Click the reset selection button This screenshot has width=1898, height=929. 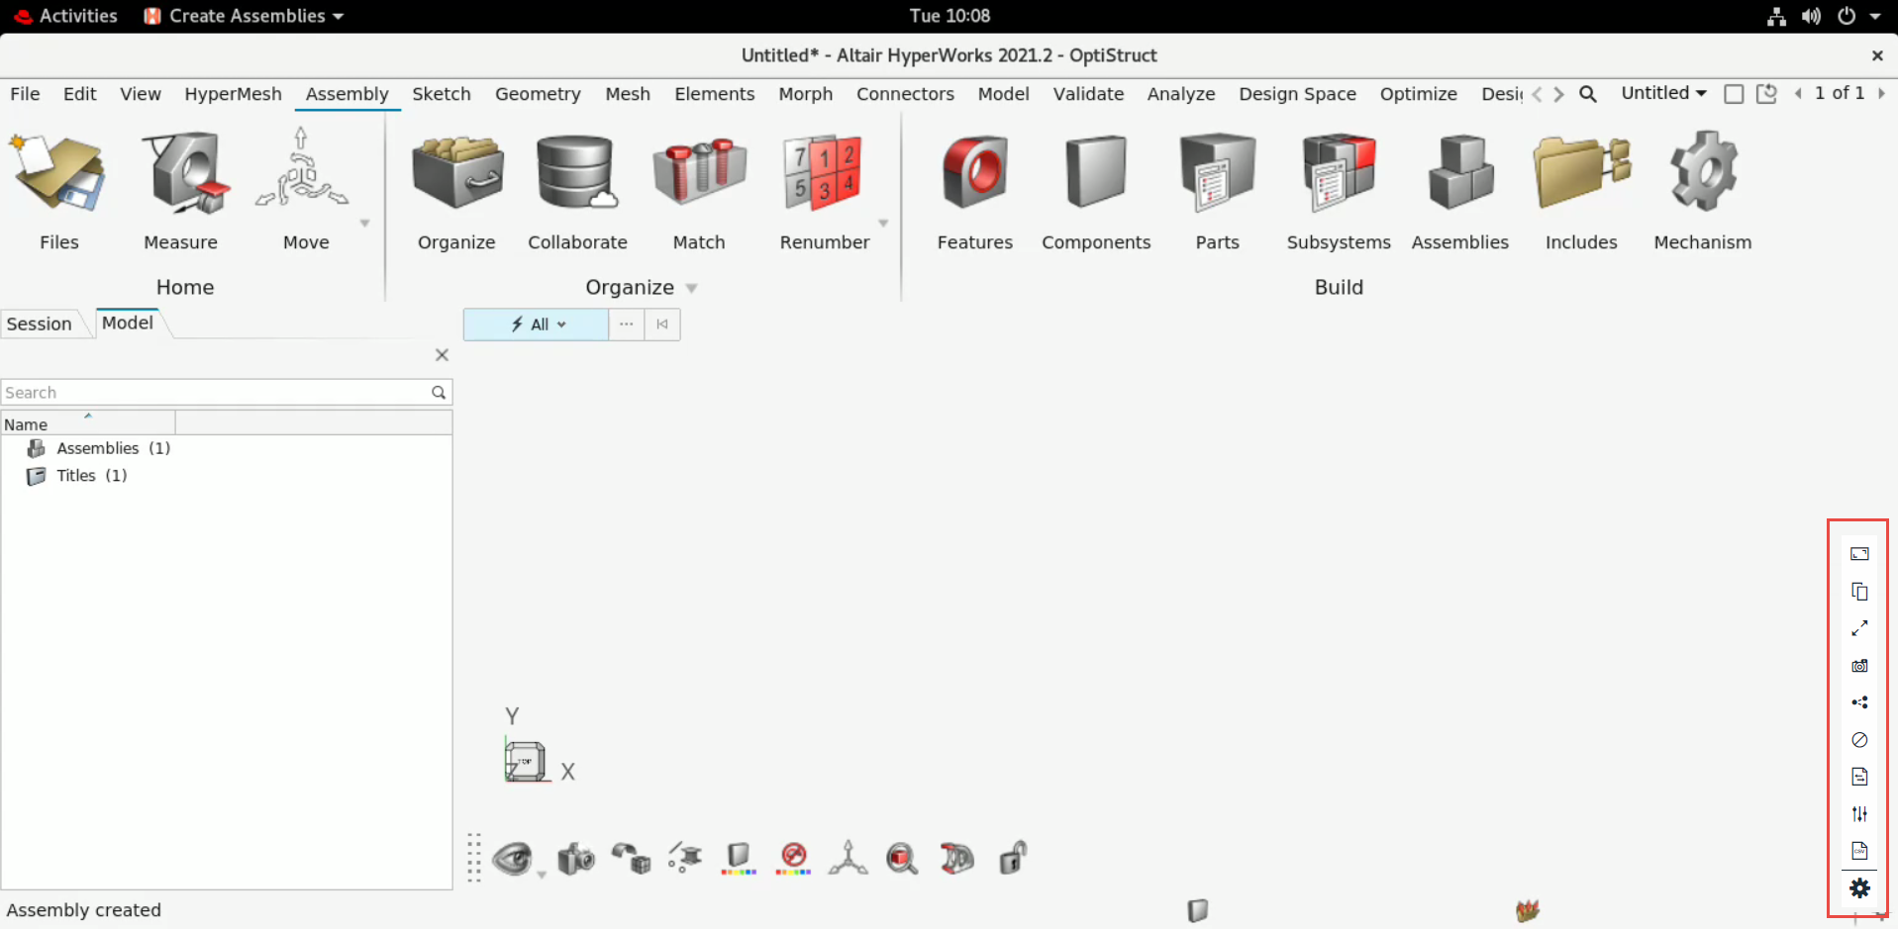point(662,325)
